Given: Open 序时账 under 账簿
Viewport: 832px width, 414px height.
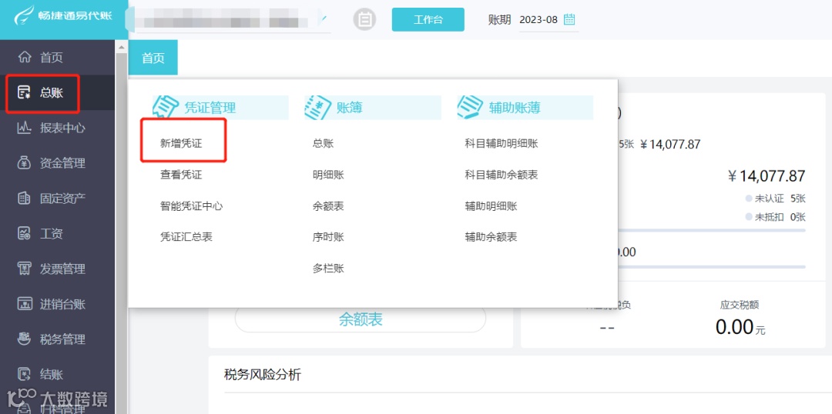Looking at the screenshot, I should pos(328,237).
